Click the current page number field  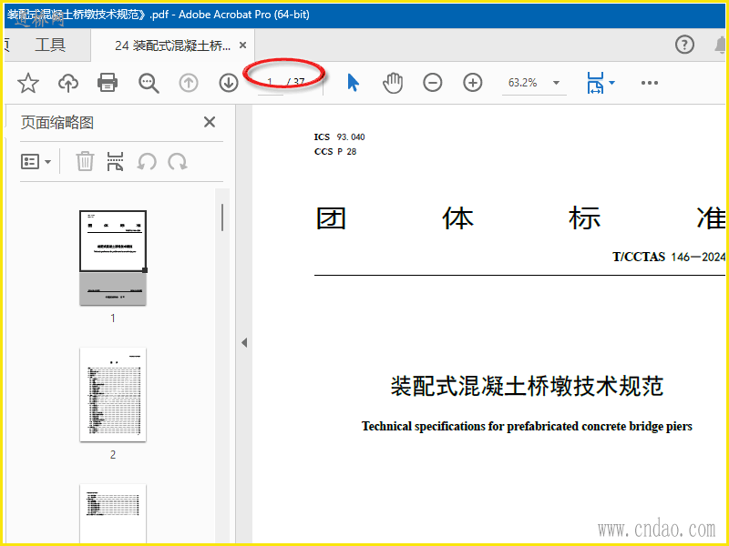[270, 83]
